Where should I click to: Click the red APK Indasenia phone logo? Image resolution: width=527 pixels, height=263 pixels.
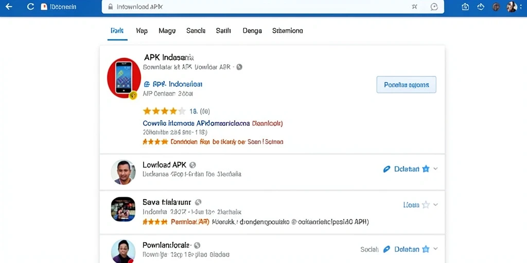[124, 78]
